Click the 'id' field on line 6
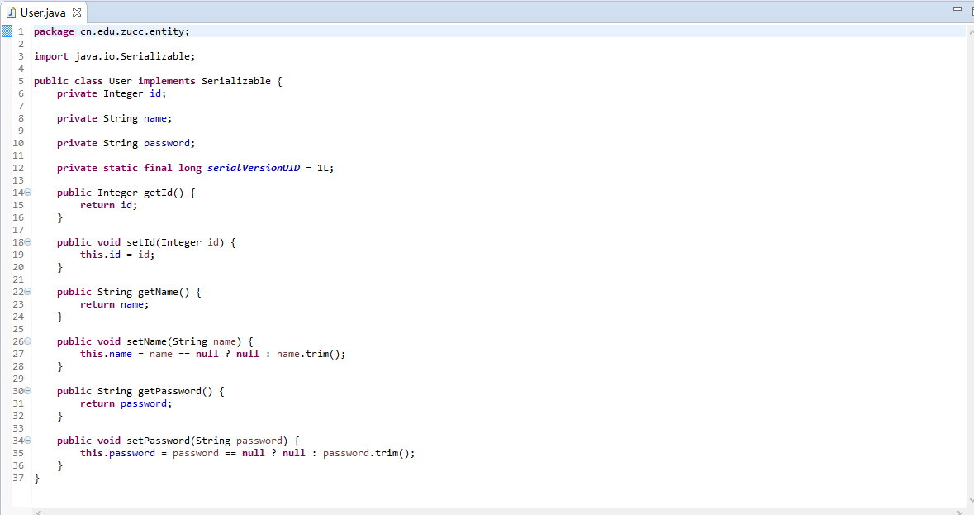 155,93
